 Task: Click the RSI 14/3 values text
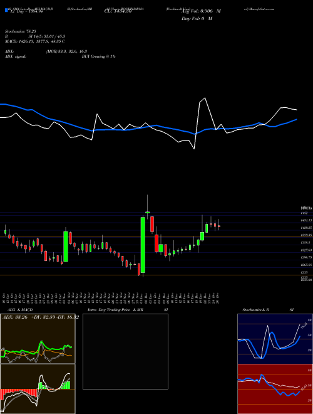coord(47,36)
